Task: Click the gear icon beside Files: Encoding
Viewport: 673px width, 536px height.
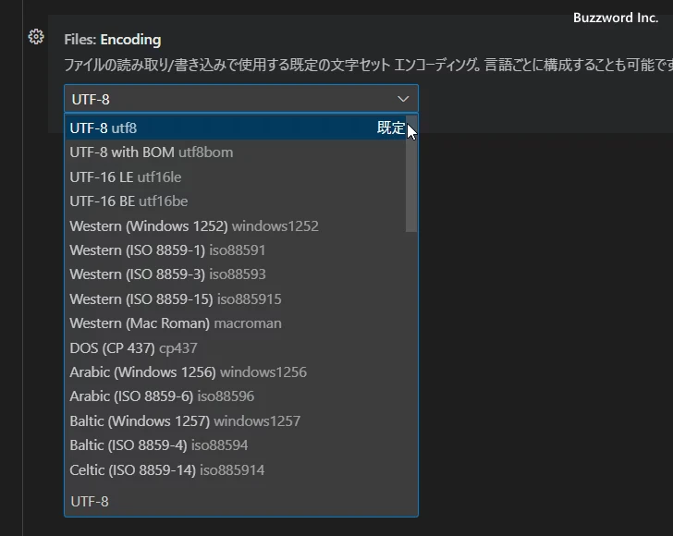Action: (x=36, y=37)
